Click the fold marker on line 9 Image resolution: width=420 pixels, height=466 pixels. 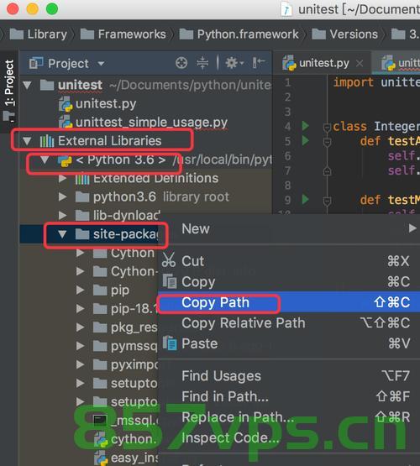[327, 202]
